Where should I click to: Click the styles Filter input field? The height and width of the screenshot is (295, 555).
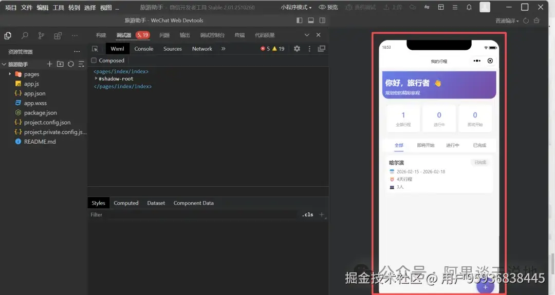pos(193,214)
